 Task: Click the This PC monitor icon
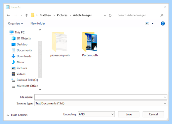(x=12, y=32)
